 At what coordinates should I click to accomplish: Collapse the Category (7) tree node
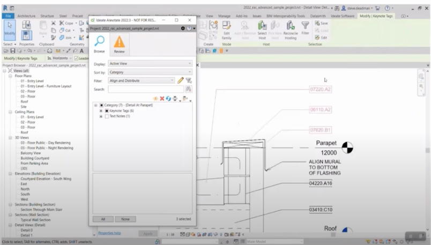click(x=95, y=105)
